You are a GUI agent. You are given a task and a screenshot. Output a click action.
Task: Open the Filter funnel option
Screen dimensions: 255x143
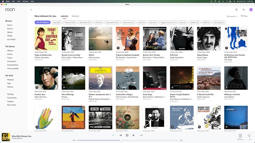click(x=244, y=16)
